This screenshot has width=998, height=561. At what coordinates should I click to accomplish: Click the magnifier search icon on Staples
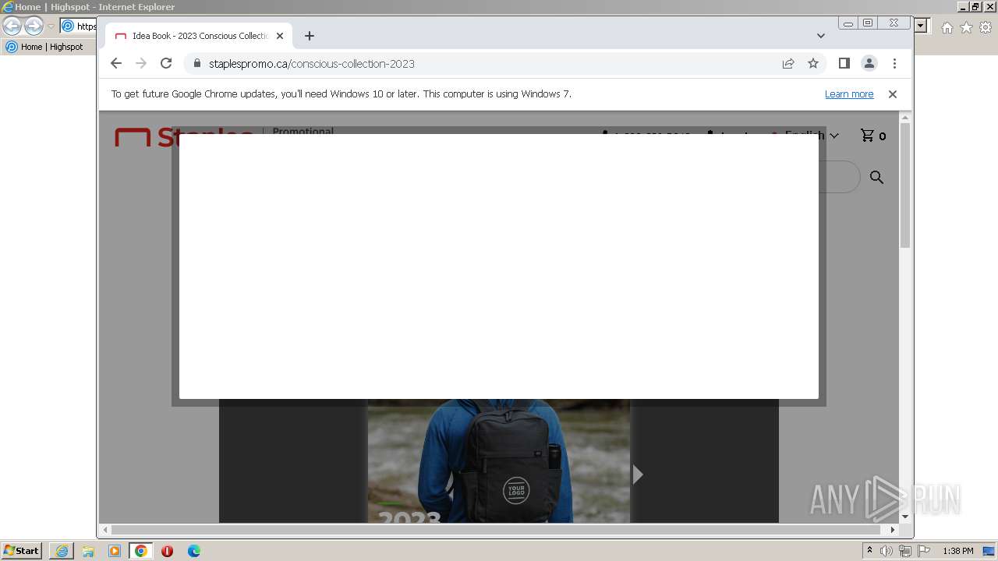click(876, 178)
